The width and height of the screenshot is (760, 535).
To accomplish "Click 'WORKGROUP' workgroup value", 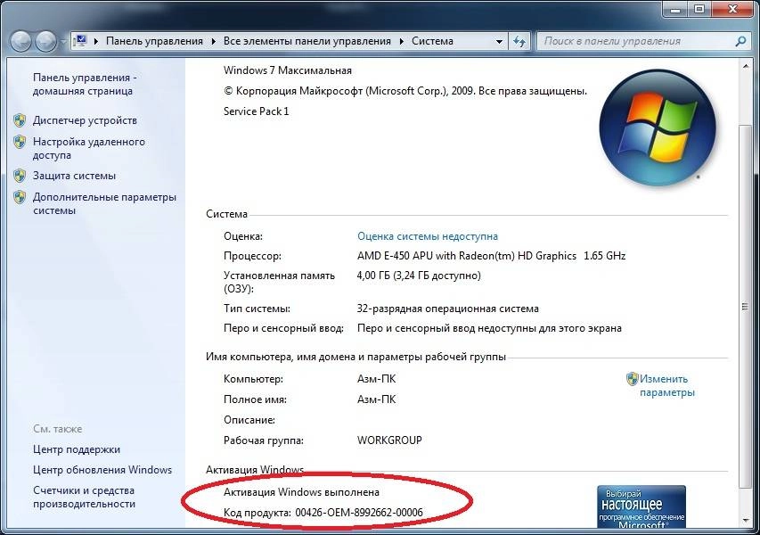I will 389,440.
